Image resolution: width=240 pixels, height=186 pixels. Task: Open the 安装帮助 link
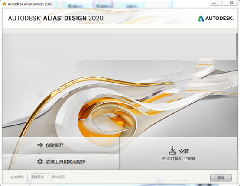click(x=17, y=177)
